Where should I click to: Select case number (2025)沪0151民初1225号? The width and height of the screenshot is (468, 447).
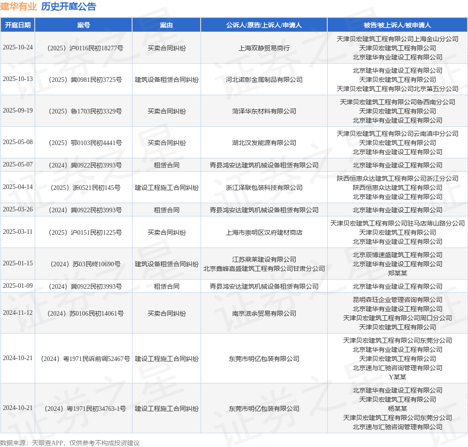tap(85, 232)
